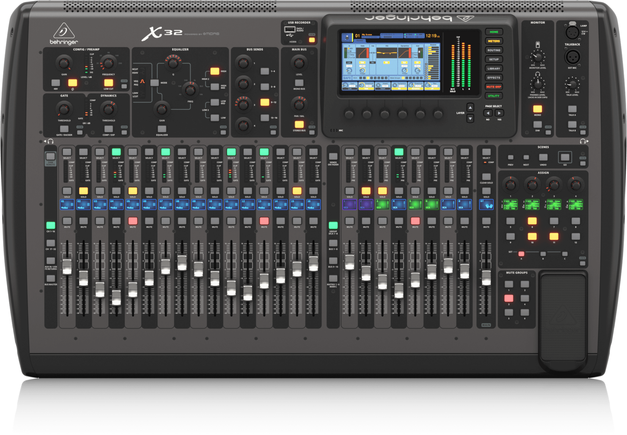Select bus sends 13-16 button

tap(265, 117)
